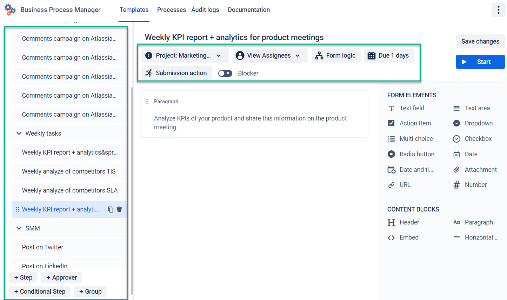The image size is (507, 300).
Task: Add a Radio button form element
Action: (x=411, y=154)
